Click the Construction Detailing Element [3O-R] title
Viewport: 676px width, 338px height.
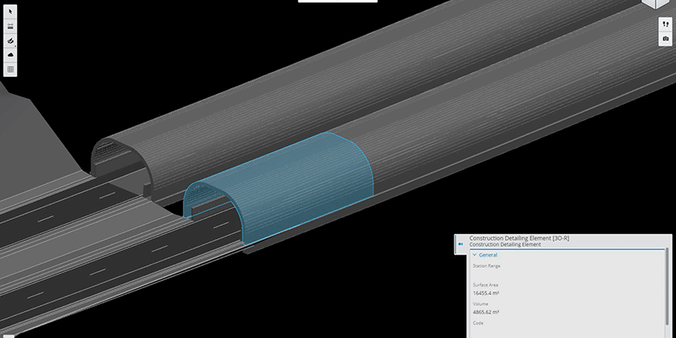[519, 238]
